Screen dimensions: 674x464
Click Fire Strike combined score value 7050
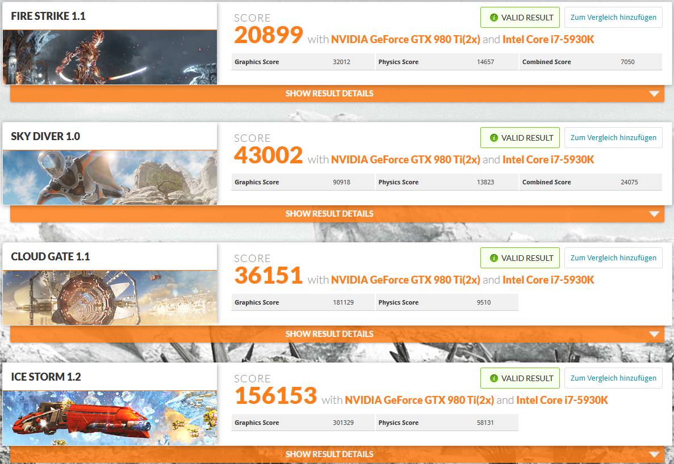pyautogui.click(x=627, y=62)
